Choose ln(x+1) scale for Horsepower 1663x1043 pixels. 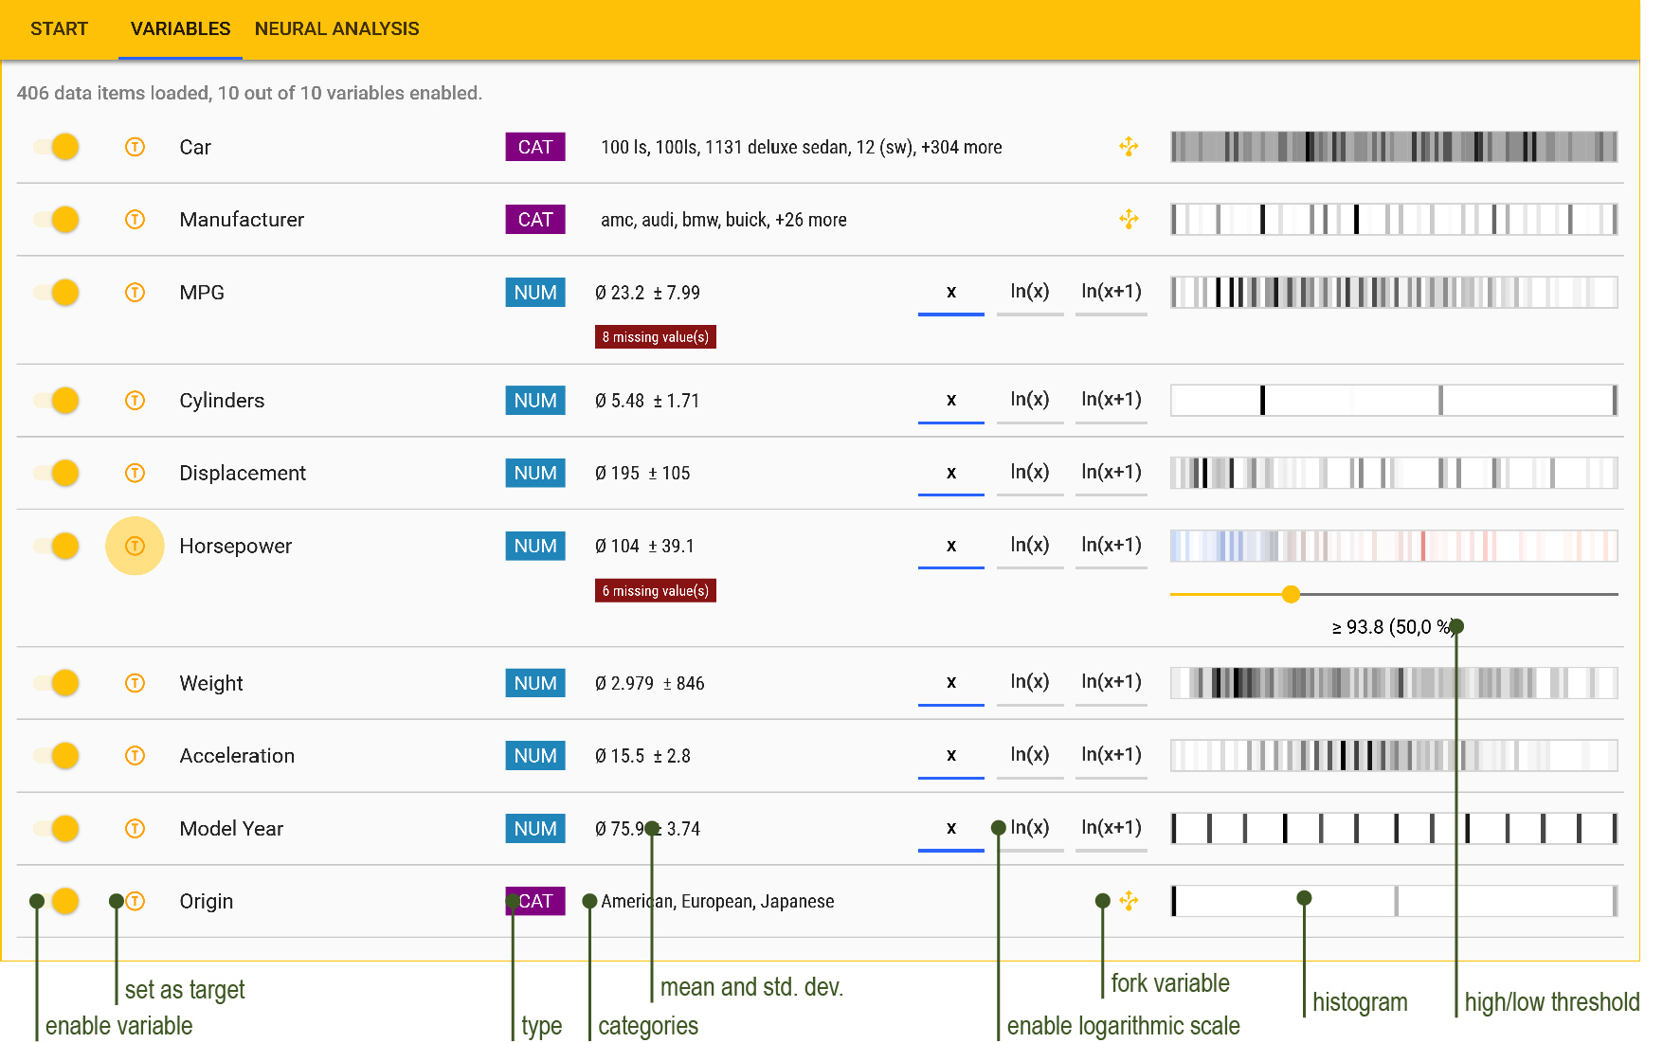[1111, 545]
